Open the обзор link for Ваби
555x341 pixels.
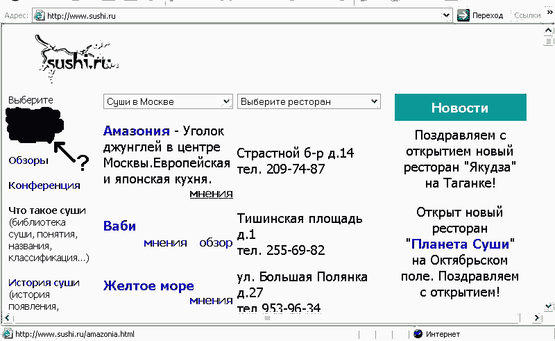(x=216, y=243)
